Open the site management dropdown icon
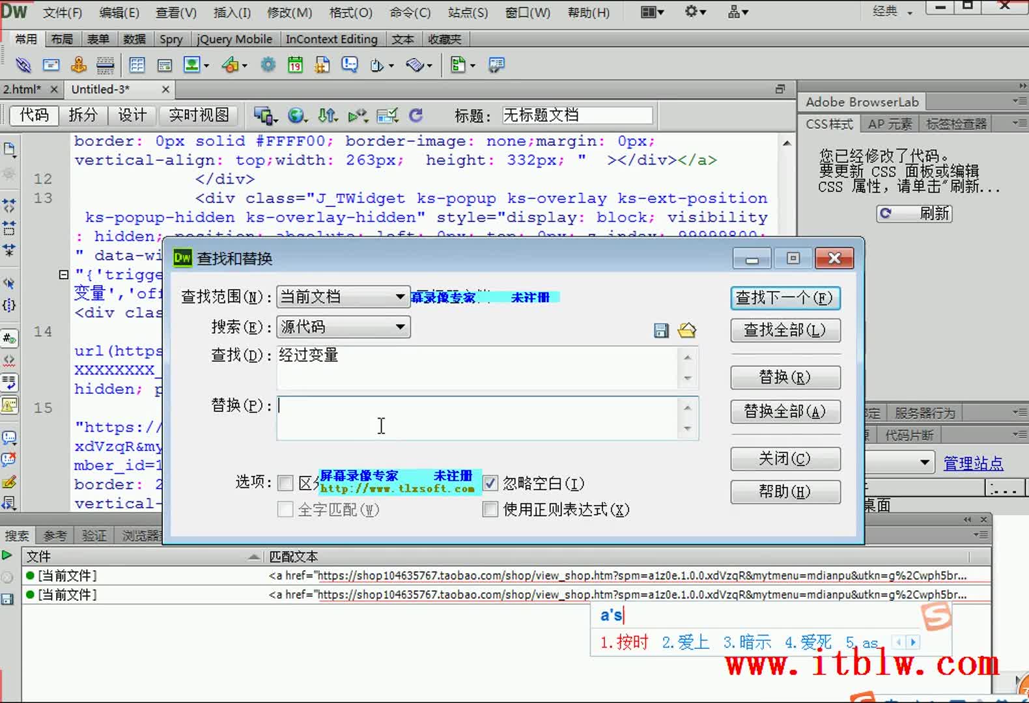Viewport: 1029px width, 703px height. 738,12
